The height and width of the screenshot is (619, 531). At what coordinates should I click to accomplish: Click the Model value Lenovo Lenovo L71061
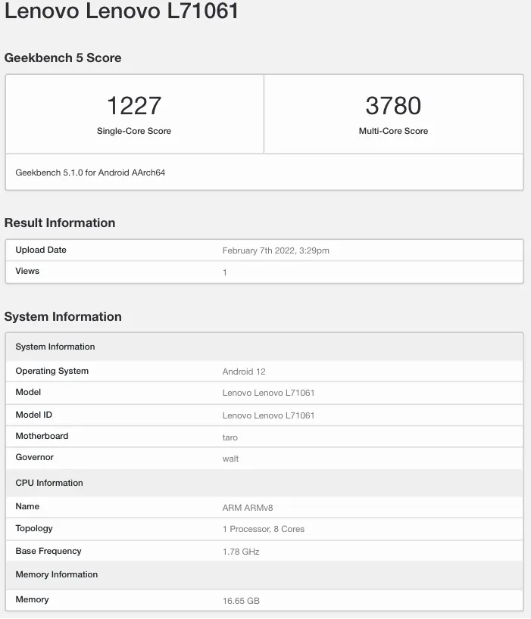click(268, 393)
